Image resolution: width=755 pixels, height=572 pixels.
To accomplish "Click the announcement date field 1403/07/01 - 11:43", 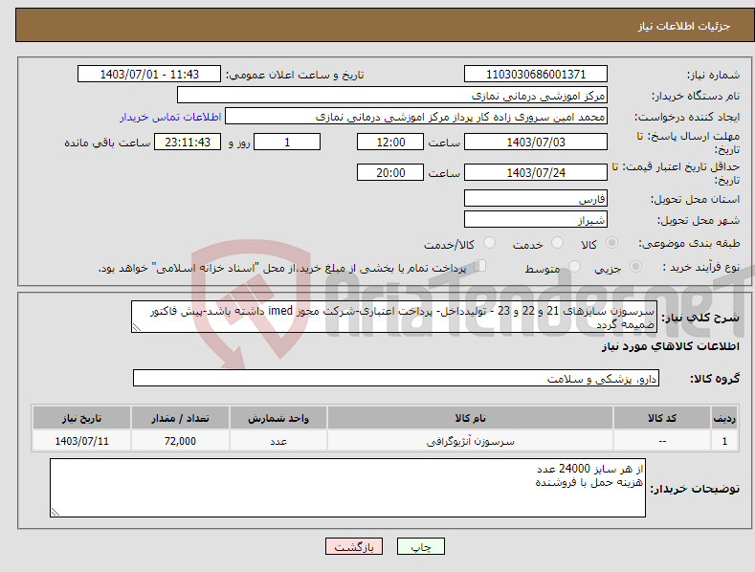I will point(148,75).
